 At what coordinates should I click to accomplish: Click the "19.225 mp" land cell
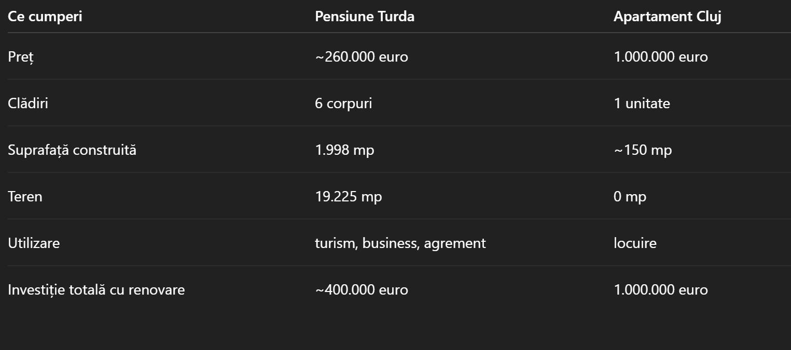pos(349,197)
